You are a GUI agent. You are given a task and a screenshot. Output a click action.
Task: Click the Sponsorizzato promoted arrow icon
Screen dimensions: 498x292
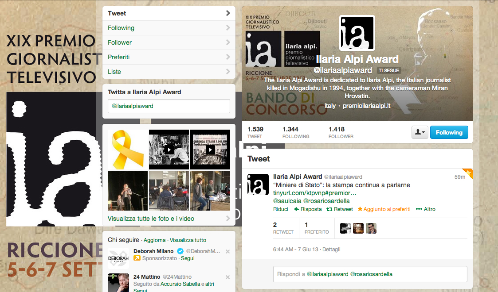click(x=137, y=258)
